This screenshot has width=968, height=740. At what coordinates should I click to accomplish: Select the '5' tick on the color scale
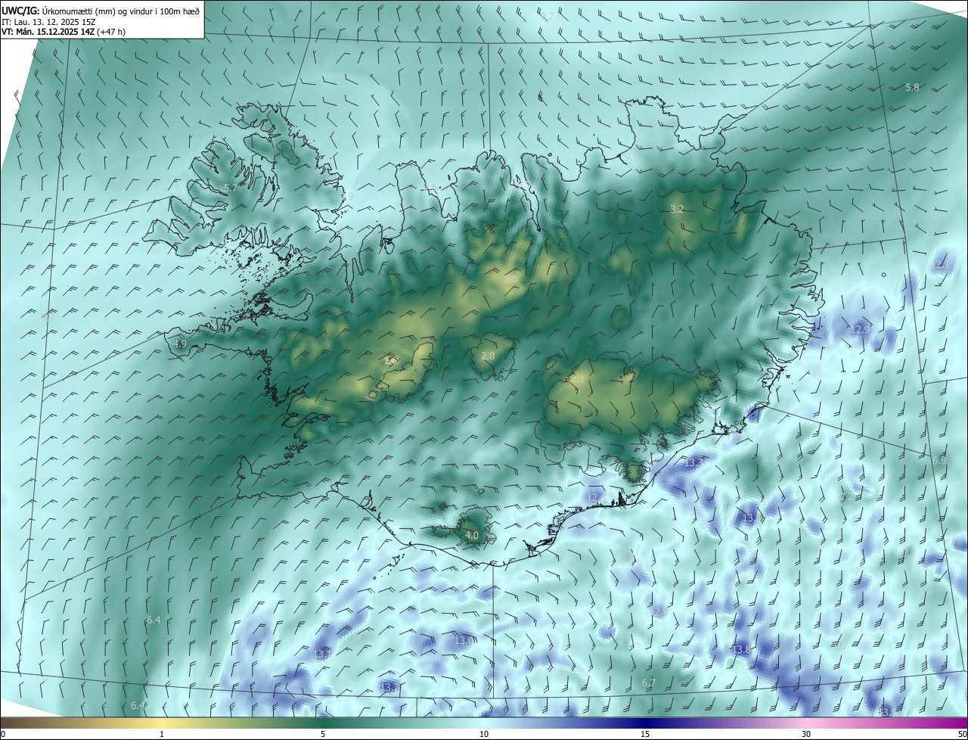point(323,735)
